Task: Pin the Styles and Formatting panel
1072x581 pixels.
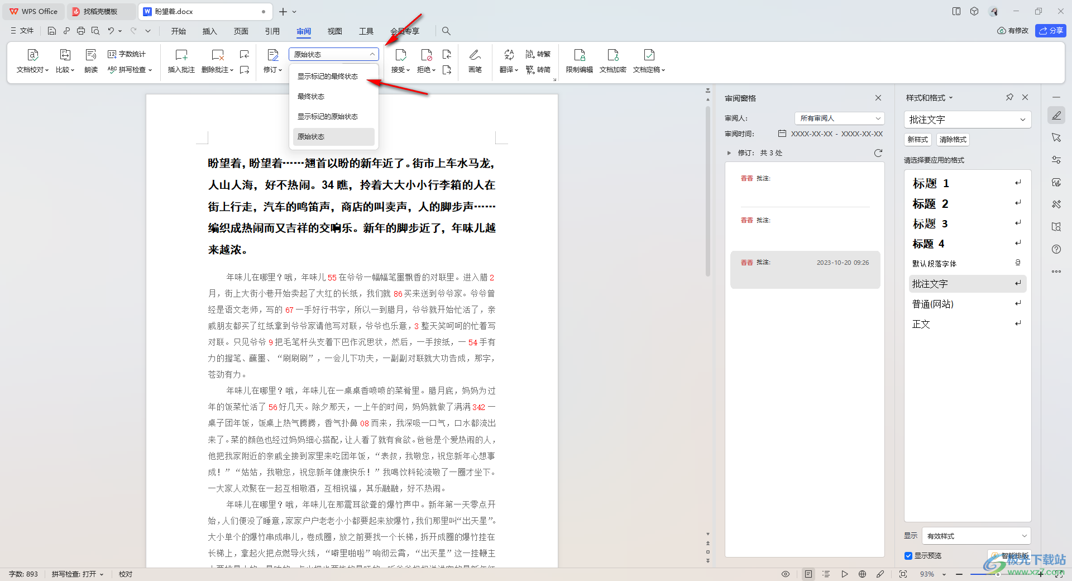Action: (x=1009, y=97)
